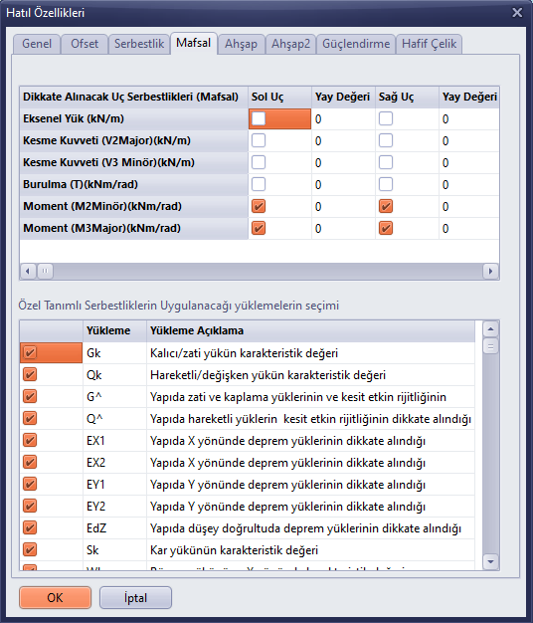Screen dimensions: 533x623
Task: Switch to the Genel tab
Action: 37,44
